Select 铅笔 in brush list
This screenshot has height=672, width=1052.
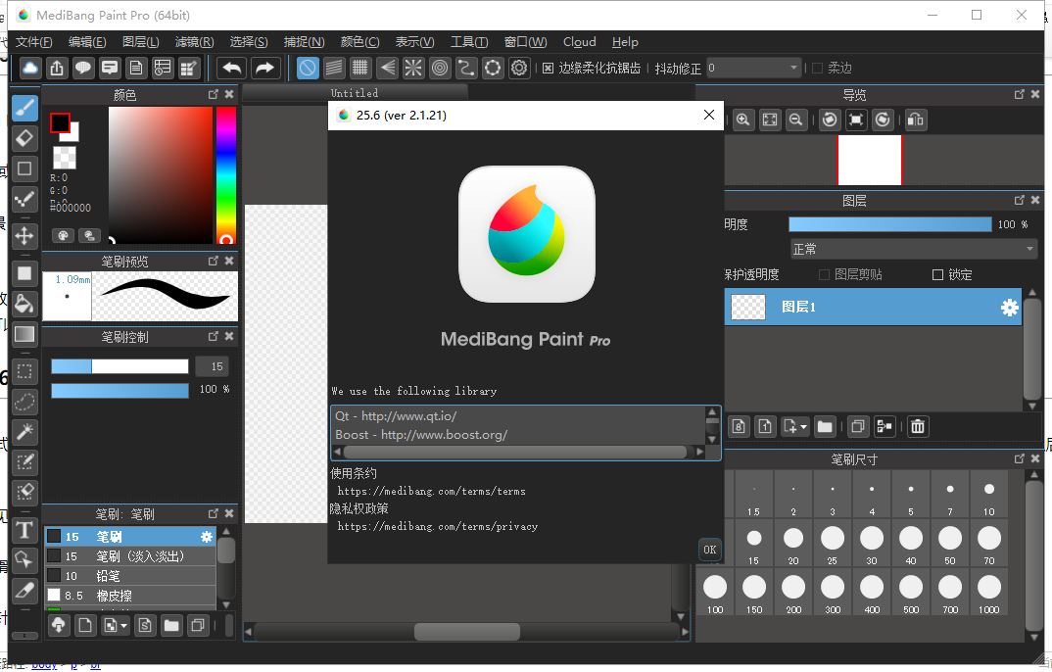131,575
